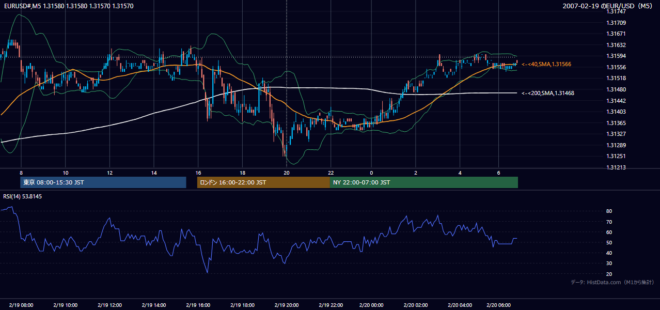This screenshot has width=660, height=310.
Task: Click hour label 14 under the price chart
Action: coord(154,172)
